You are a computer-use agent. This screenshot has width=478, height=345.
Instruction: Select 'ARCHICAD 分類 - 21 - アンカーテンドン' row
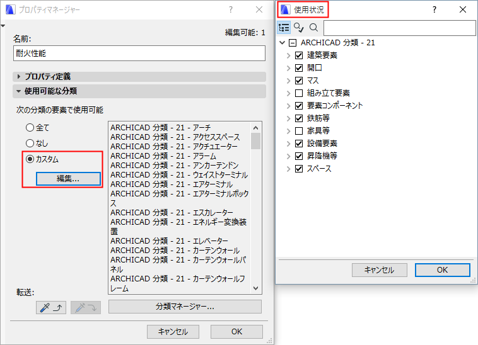[180, 165]
